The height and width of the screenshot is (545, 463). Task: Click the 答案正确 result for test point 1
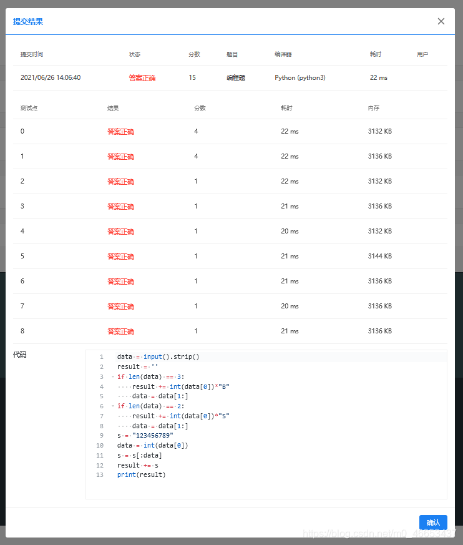tap(120, 157)
